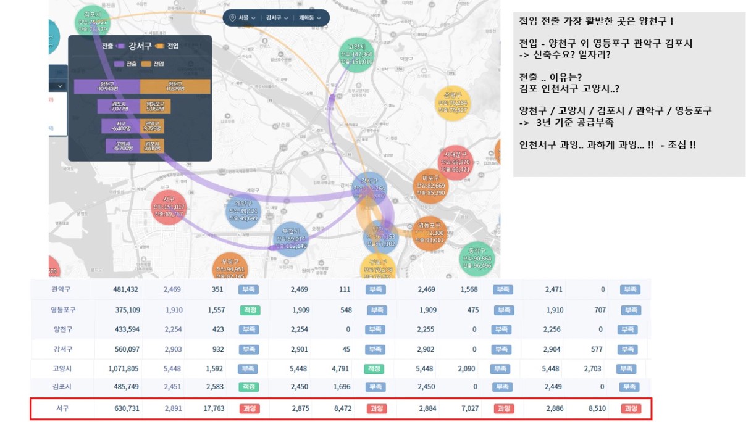Click the 4,791 value in the 고양시 row
Screen dimensions: 751x422
click(340, 369)
